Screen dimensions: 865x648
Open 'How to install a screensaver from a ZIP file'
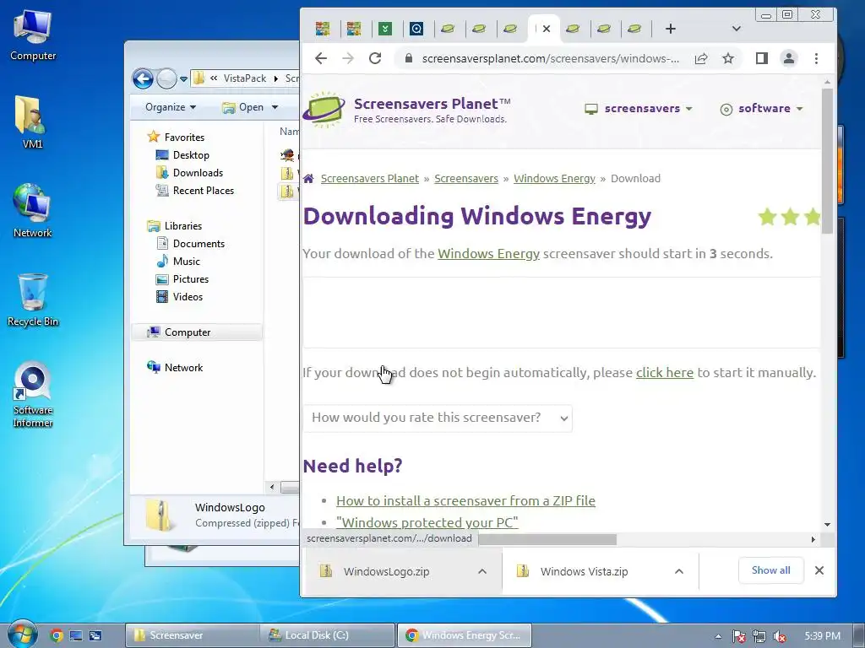point(465,501)
